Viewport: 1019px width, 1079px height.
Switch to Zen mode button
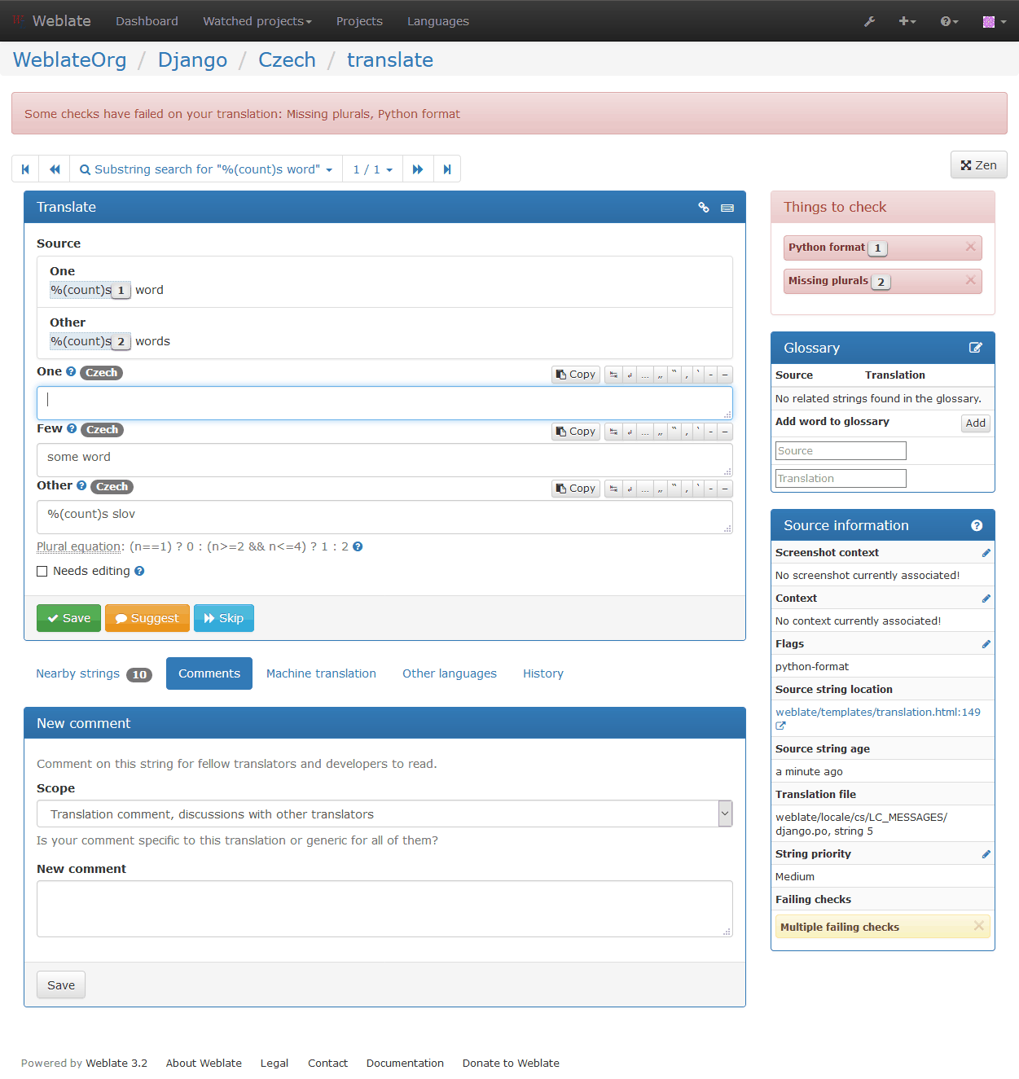point(979,164)
